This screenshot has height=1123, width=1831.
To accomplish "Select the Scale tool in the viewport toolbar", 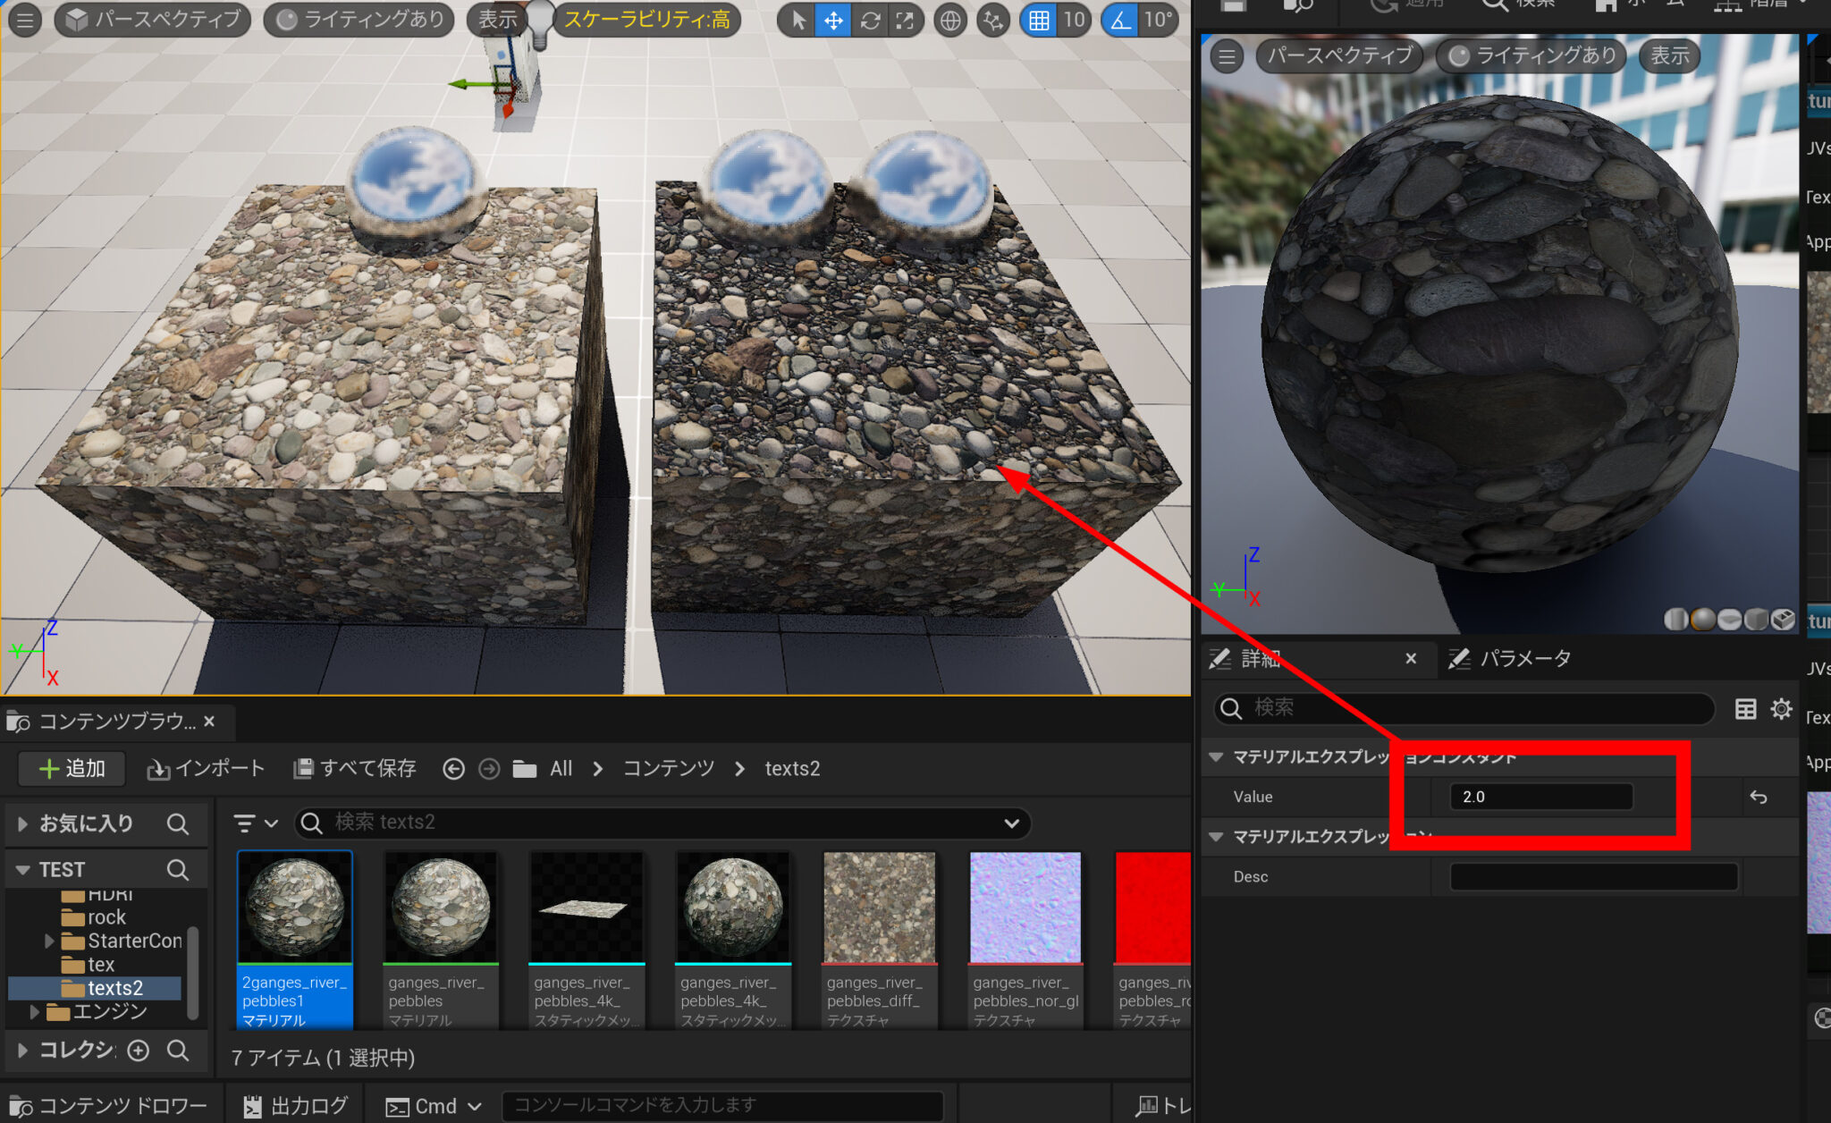I will point(906,20).
